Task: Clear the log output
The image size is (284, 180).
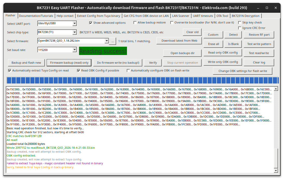Action: click(x=259, y=62)
